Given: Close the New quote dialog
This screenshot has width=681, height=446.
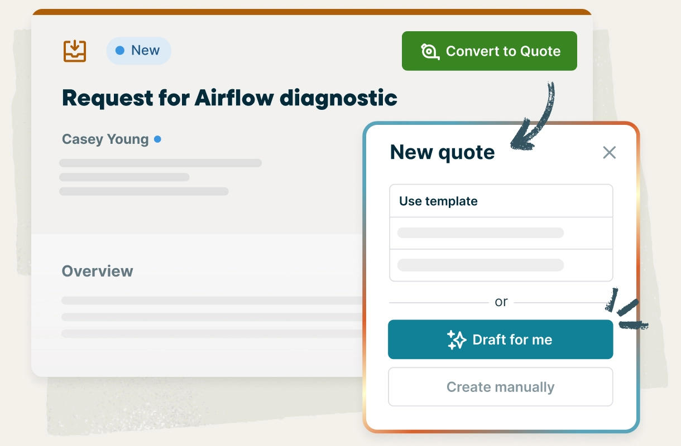Looking at the screenshot, I should coord(609,153).
